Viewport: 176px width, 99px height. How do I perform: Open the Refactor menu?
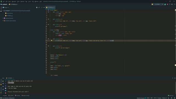click(23, 2)
